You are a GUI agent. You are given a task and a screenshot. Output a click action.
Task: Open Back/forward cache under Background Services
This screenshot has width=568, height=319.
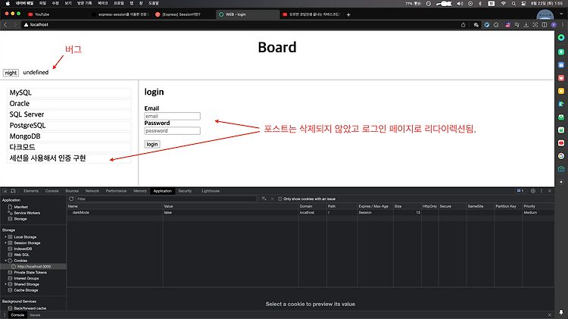tap(30, 308)
